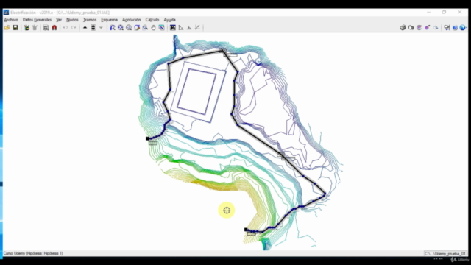Open the Ver menu
Image resolution: width=471 pixels, height=265 pixels.
click(59, 20)
